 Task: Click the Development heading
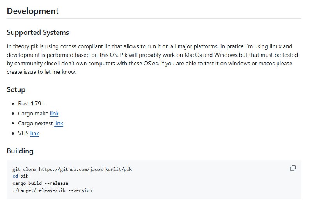pos(33,11)
